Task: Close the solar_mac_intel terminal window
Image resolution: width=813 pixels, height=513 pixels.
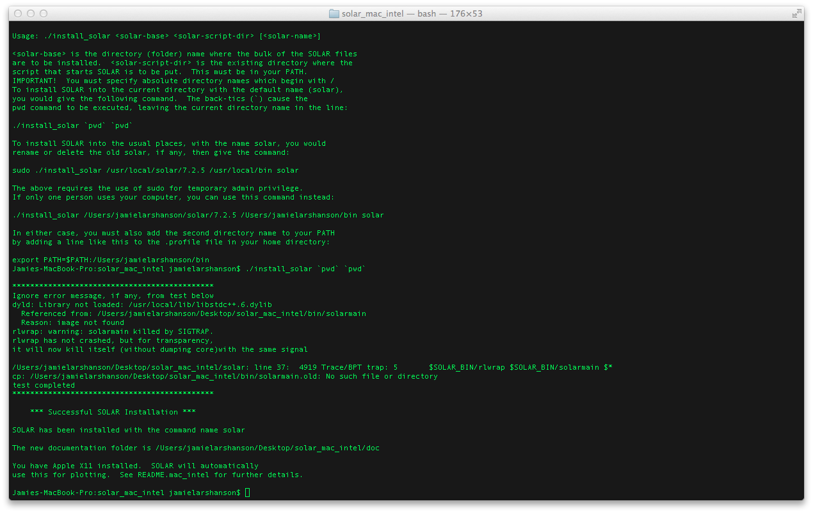Action: tap(18, 13)
